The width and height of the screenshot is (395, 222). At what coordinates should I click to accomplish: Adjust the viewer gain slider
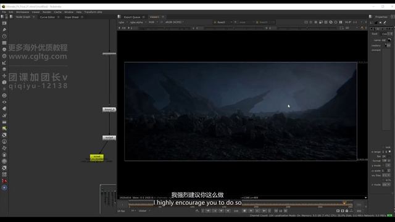(165, 28)
